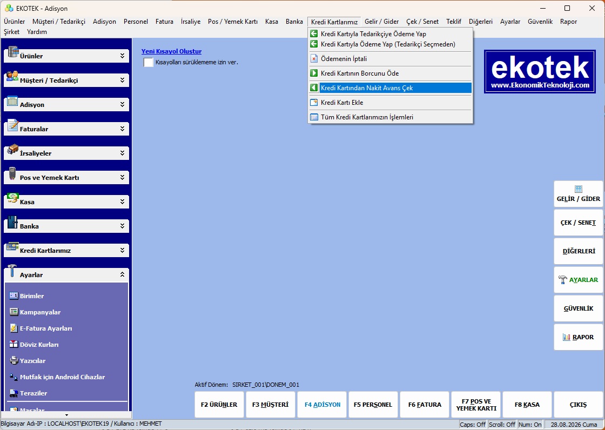The width and height of the screenshot is (605, 430).
Task: Collapse the Ayarlar section chevron
Action: pos(122,275)
